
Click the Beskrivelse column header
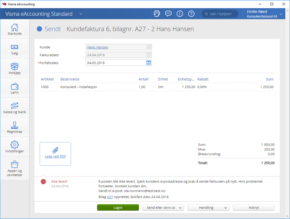coord(70,79)
